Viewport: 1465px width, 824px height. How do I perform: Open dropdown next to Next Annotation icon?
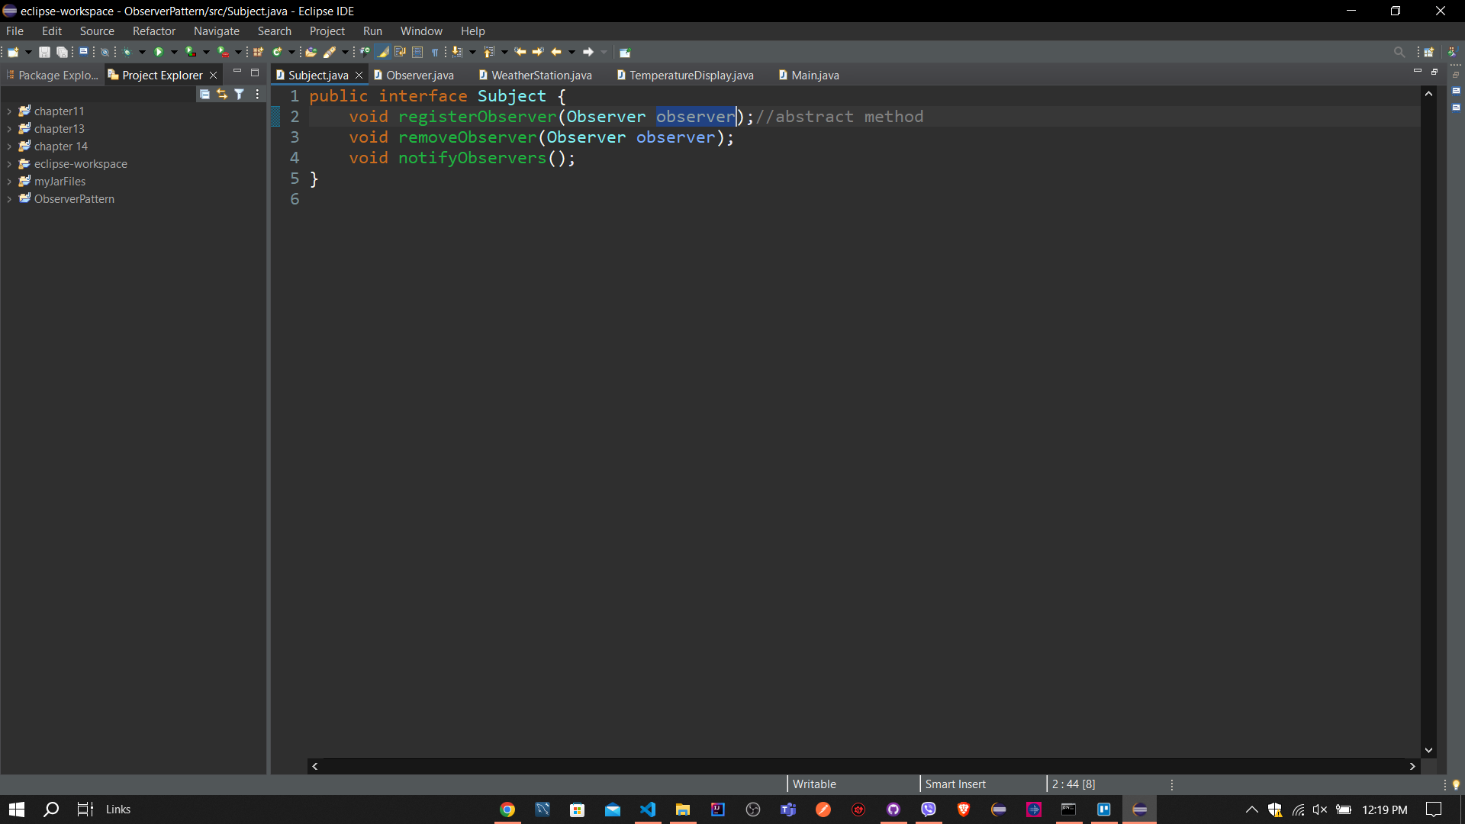pos(472,52)
